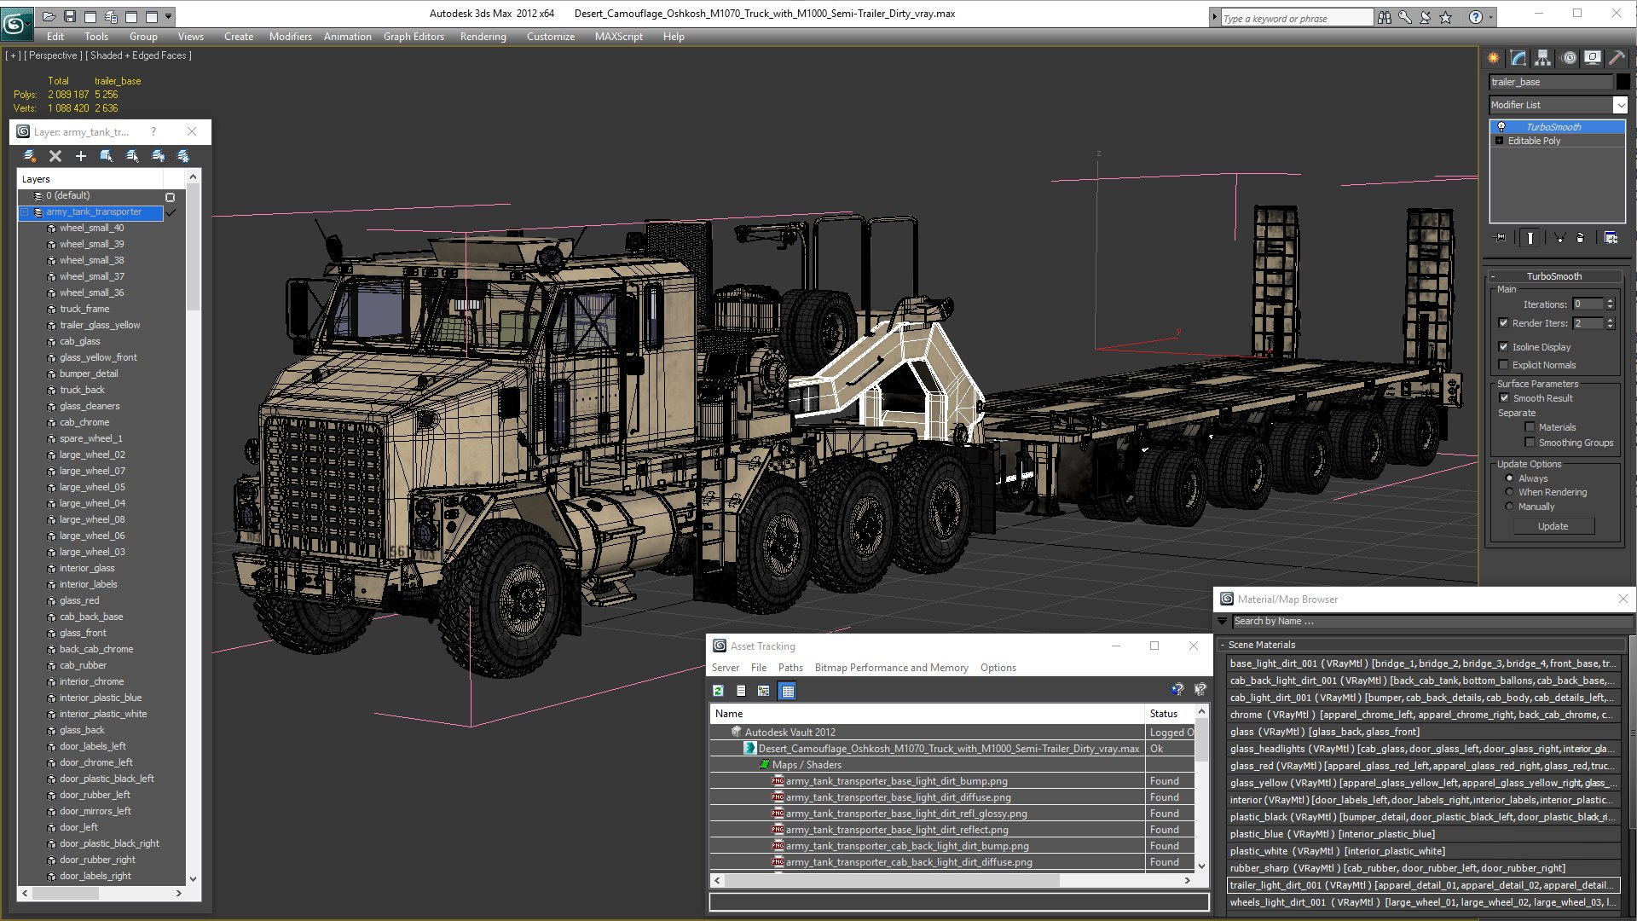Open the Modifiers menu
This screenshot has height=921, width=1637.
point(290,37)
